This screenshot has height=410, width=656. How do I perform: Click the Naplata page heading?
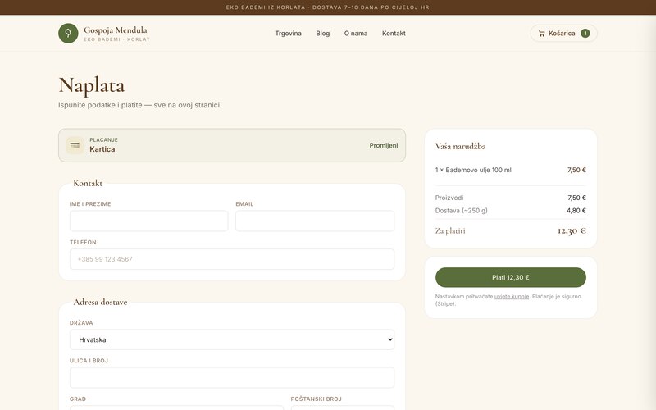(92, 85)
